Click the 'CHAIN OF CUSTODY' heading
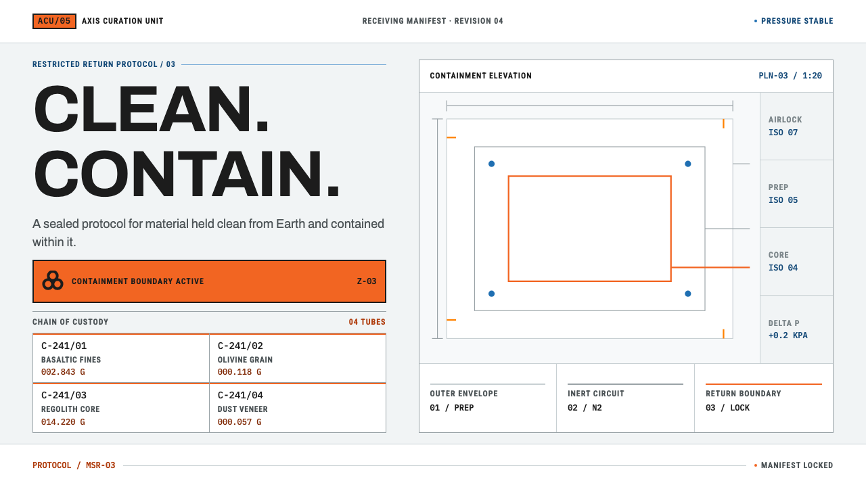The height and width of the screenshot is (487, 866). [70, 322]
